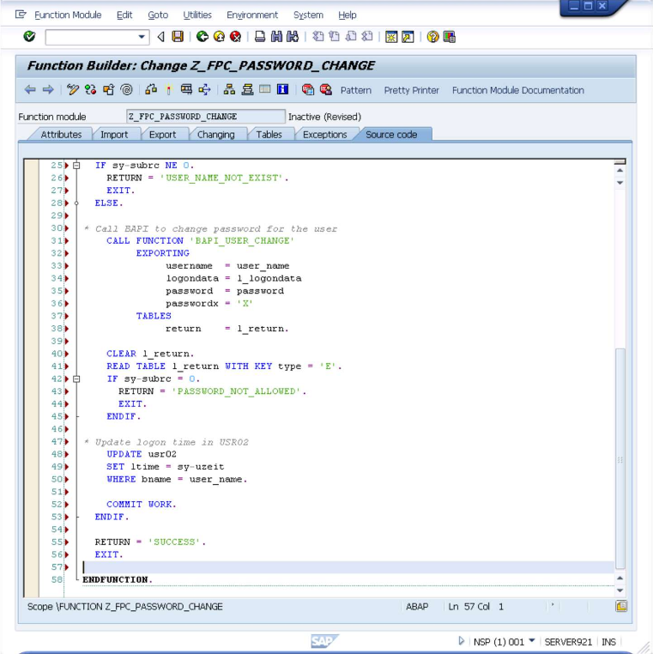
Task: Click the Save floppy disk icon
Action: pyautogui.click(x=178, y=37)
